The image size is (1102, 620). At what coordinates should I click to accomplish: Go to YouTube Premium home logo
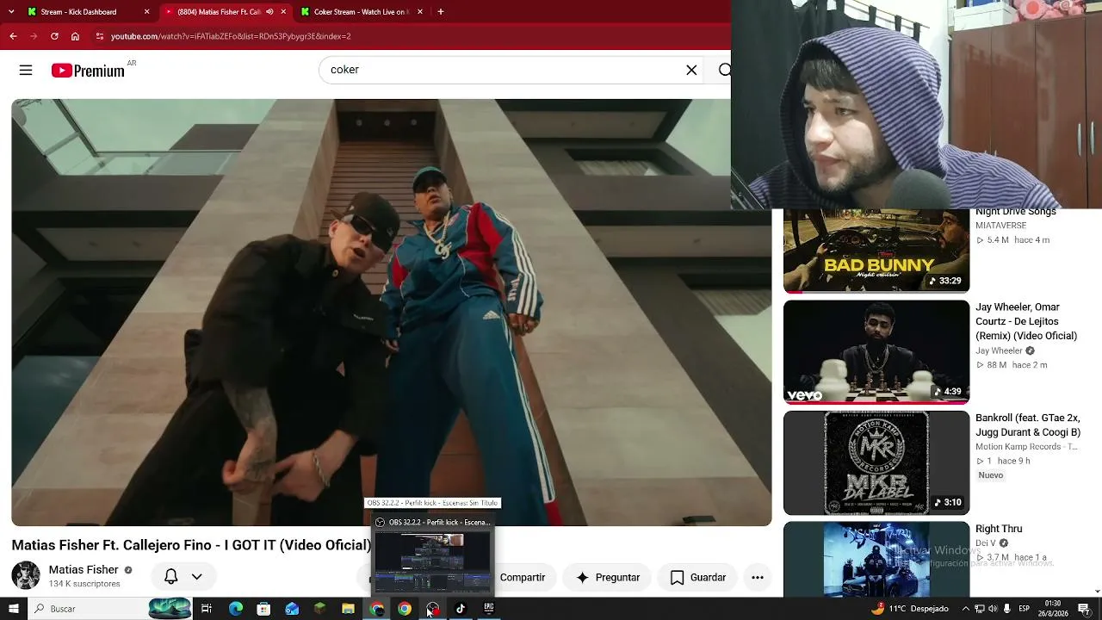point(88,71)
